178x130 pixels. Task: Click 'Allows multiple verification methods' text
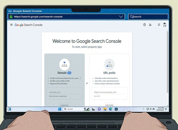click(107, 84)
